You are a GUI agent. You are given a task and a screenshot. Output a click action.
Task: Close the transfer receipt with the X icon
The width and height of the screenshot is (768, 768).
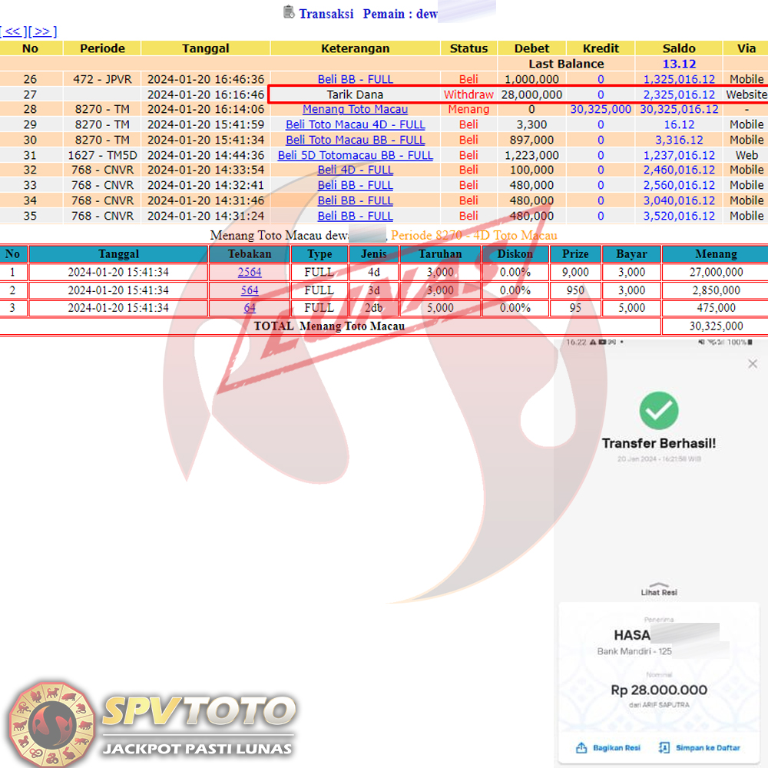752,364
